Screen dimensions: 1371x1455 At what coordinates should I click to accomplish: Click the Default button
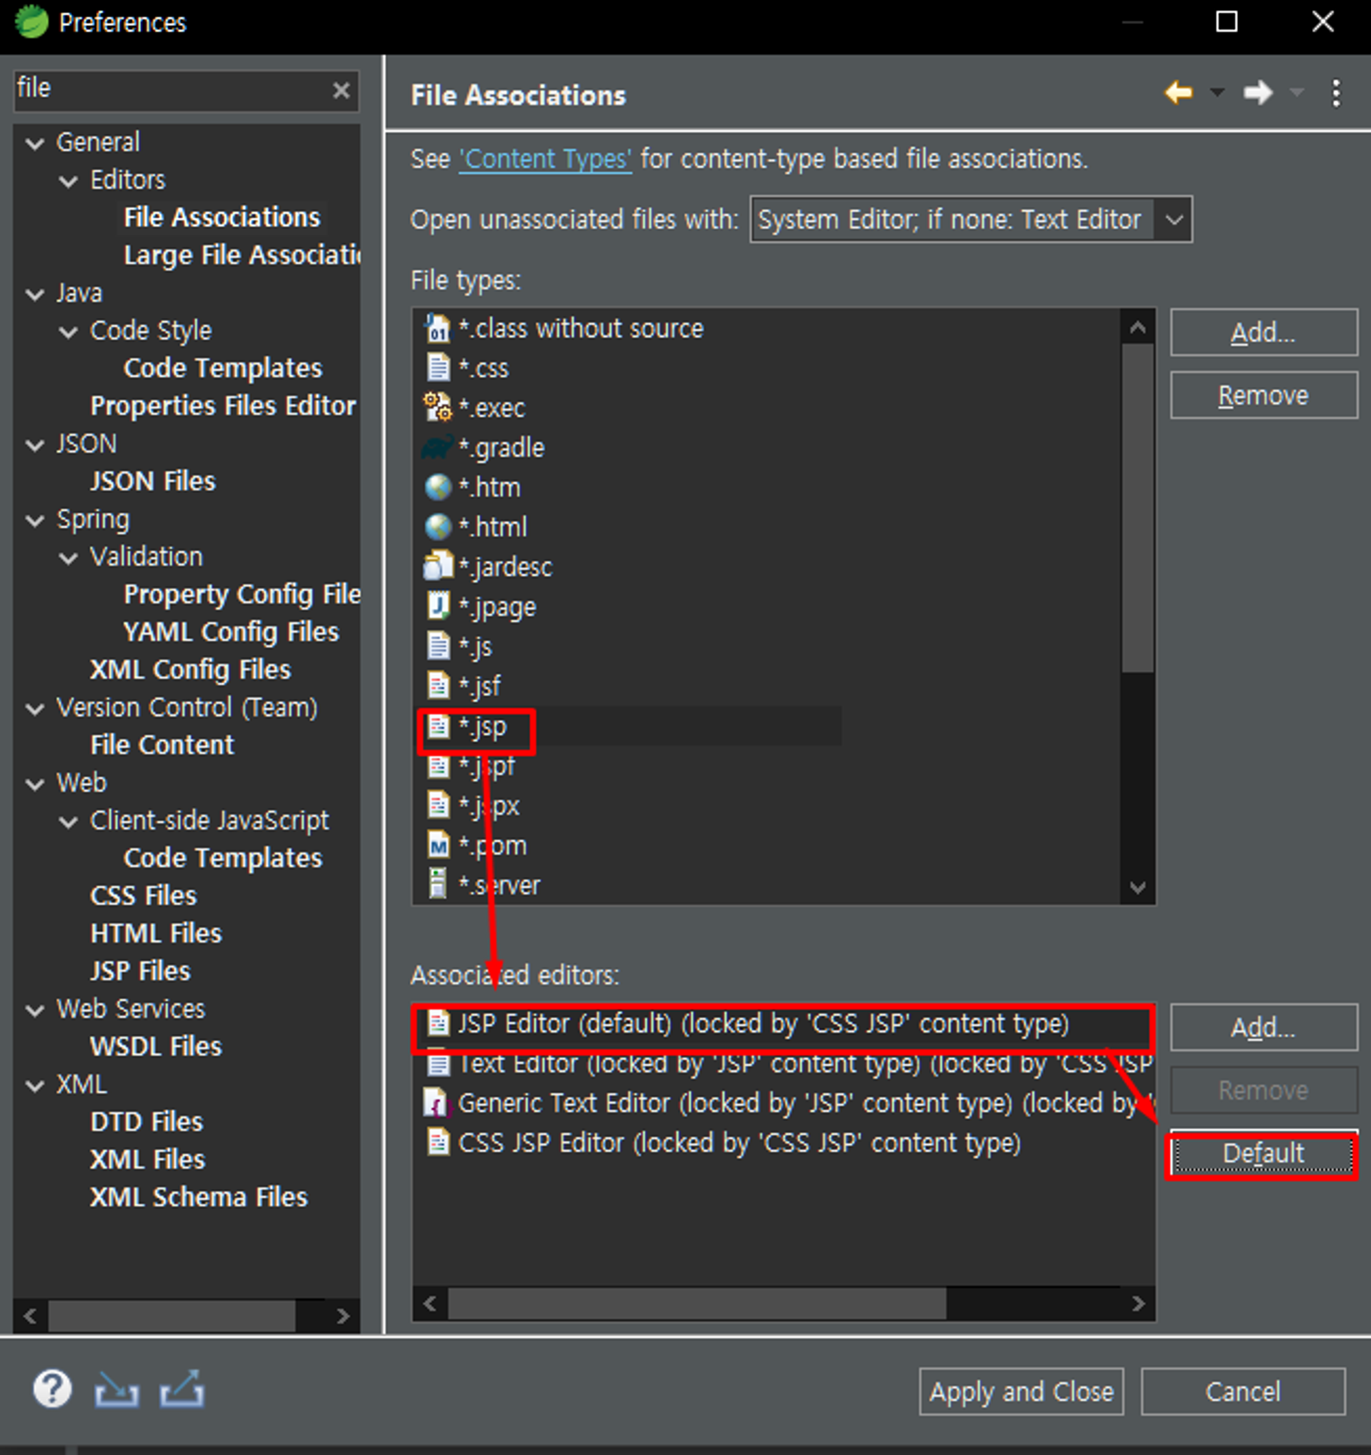(x=1262, y=1153)
